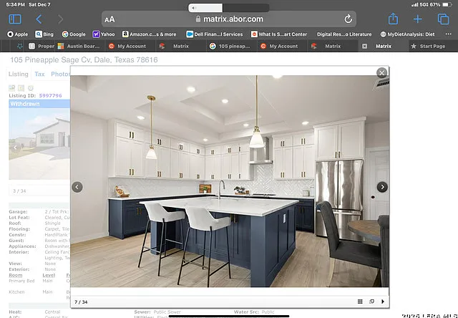The height and width of the screenshot is (318, 458).
Task: Show next photo in the viewer
Action: click(382, 187)
